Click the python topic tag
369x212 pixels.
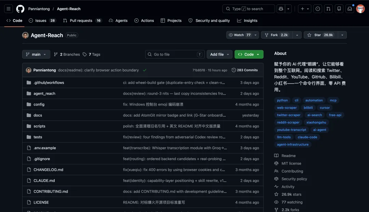(x=282, y=100)
